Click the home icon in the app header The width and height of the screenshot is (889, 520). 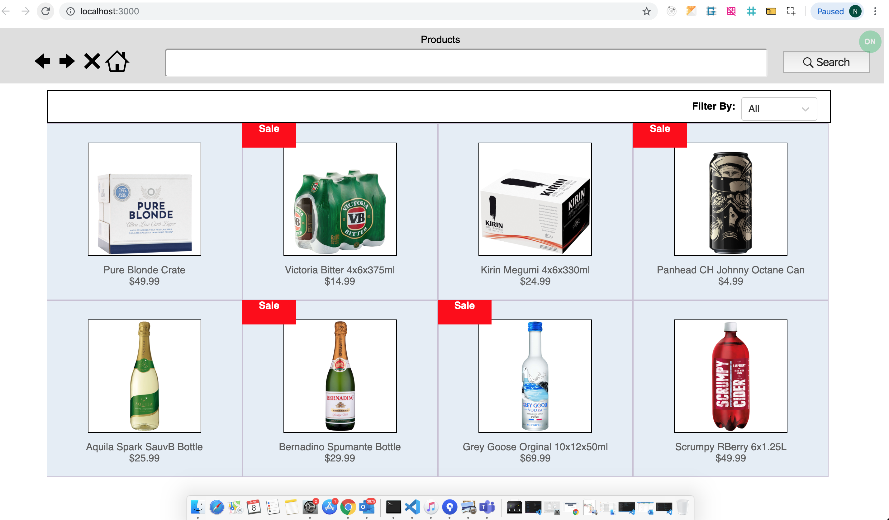click(117, 61)
